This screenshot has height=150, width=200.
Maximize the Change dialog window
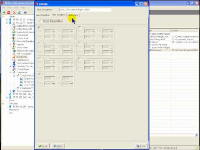pyautogui.click(x=142, y=4)
